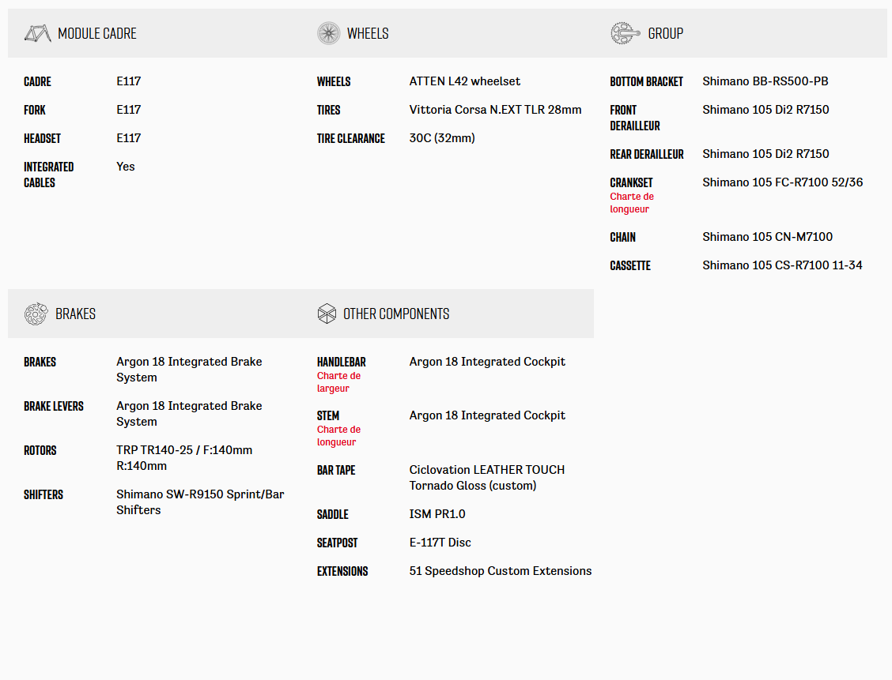
Task: Open the Charte de longueur link under Crankset
Action: tap(631, 203)
